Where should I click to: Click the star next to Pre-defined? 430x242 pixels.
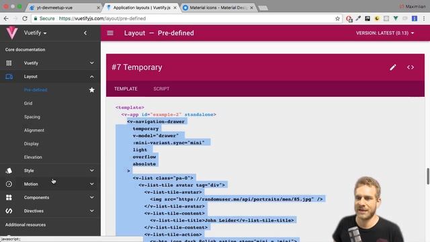click(92, 89)
